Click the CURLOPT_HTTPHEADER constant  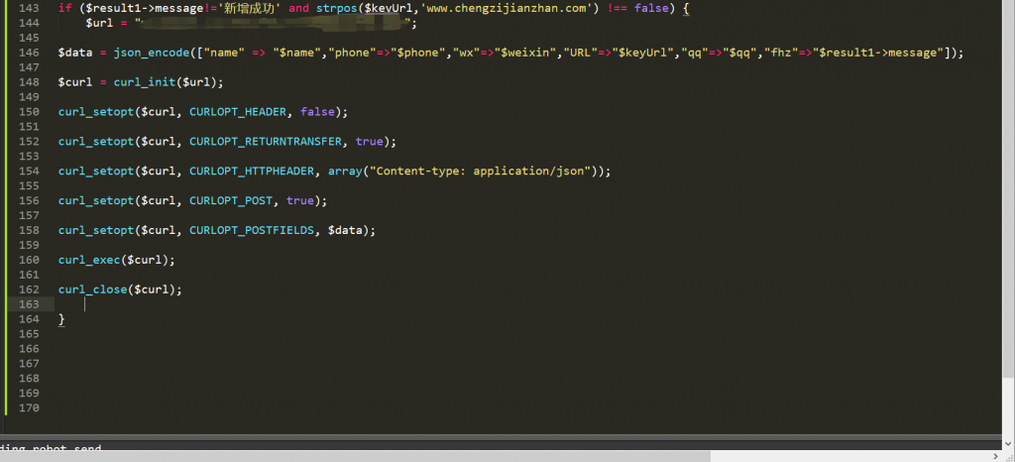coord(252,171)
